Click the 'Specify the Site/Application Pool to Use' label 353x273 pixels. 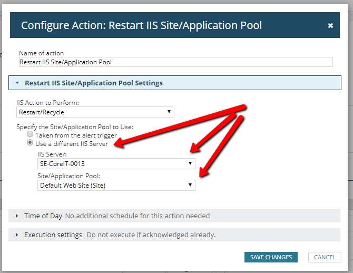point(75,127)
